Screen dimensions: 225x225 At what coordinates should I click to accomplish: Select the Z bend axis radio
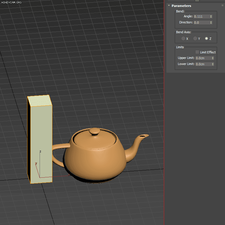[206, 38]
